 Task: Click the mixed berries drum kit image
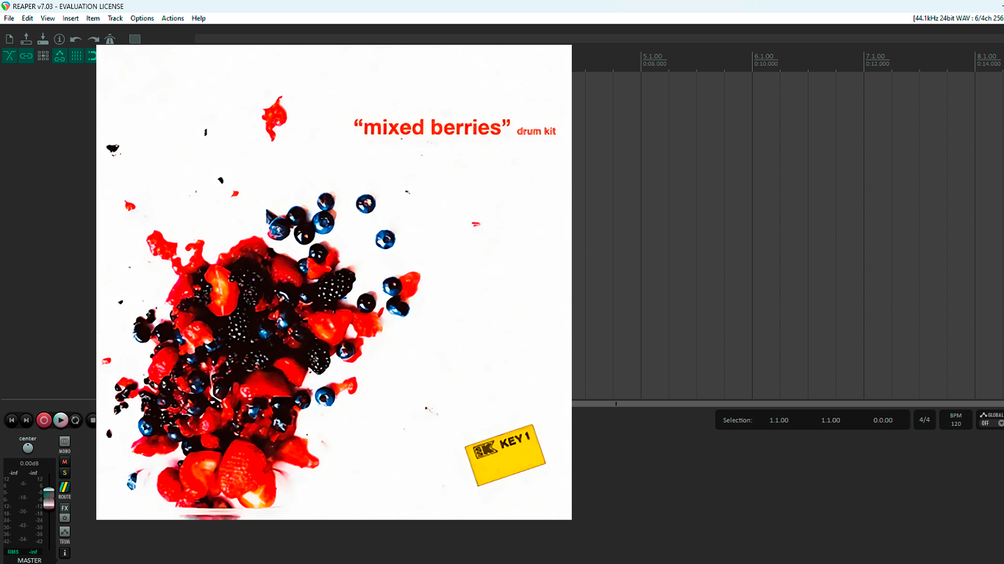pos(334,282)
